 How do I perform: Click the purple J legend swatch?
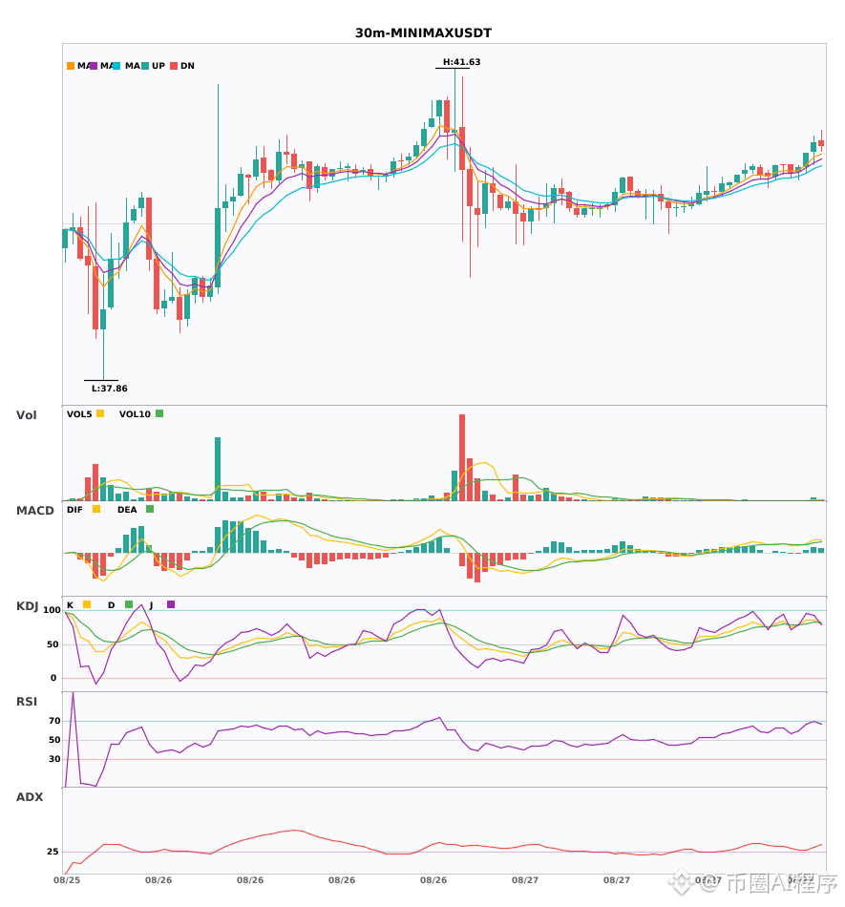pyautogui.click(x=171, y=604)
